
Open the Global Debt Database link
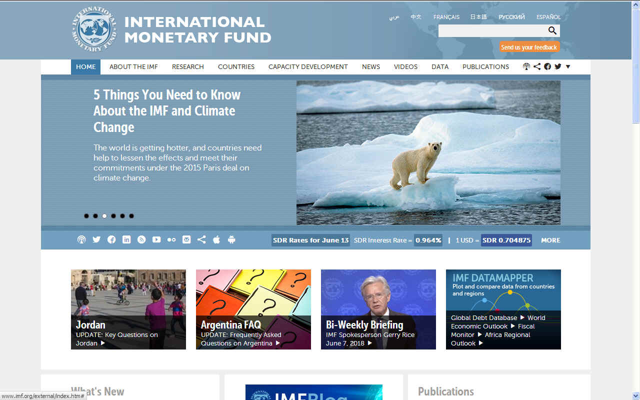[x=484, y=317]
